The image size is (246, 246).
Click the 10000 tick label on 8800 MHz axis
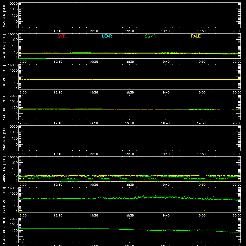click(13, 188)
